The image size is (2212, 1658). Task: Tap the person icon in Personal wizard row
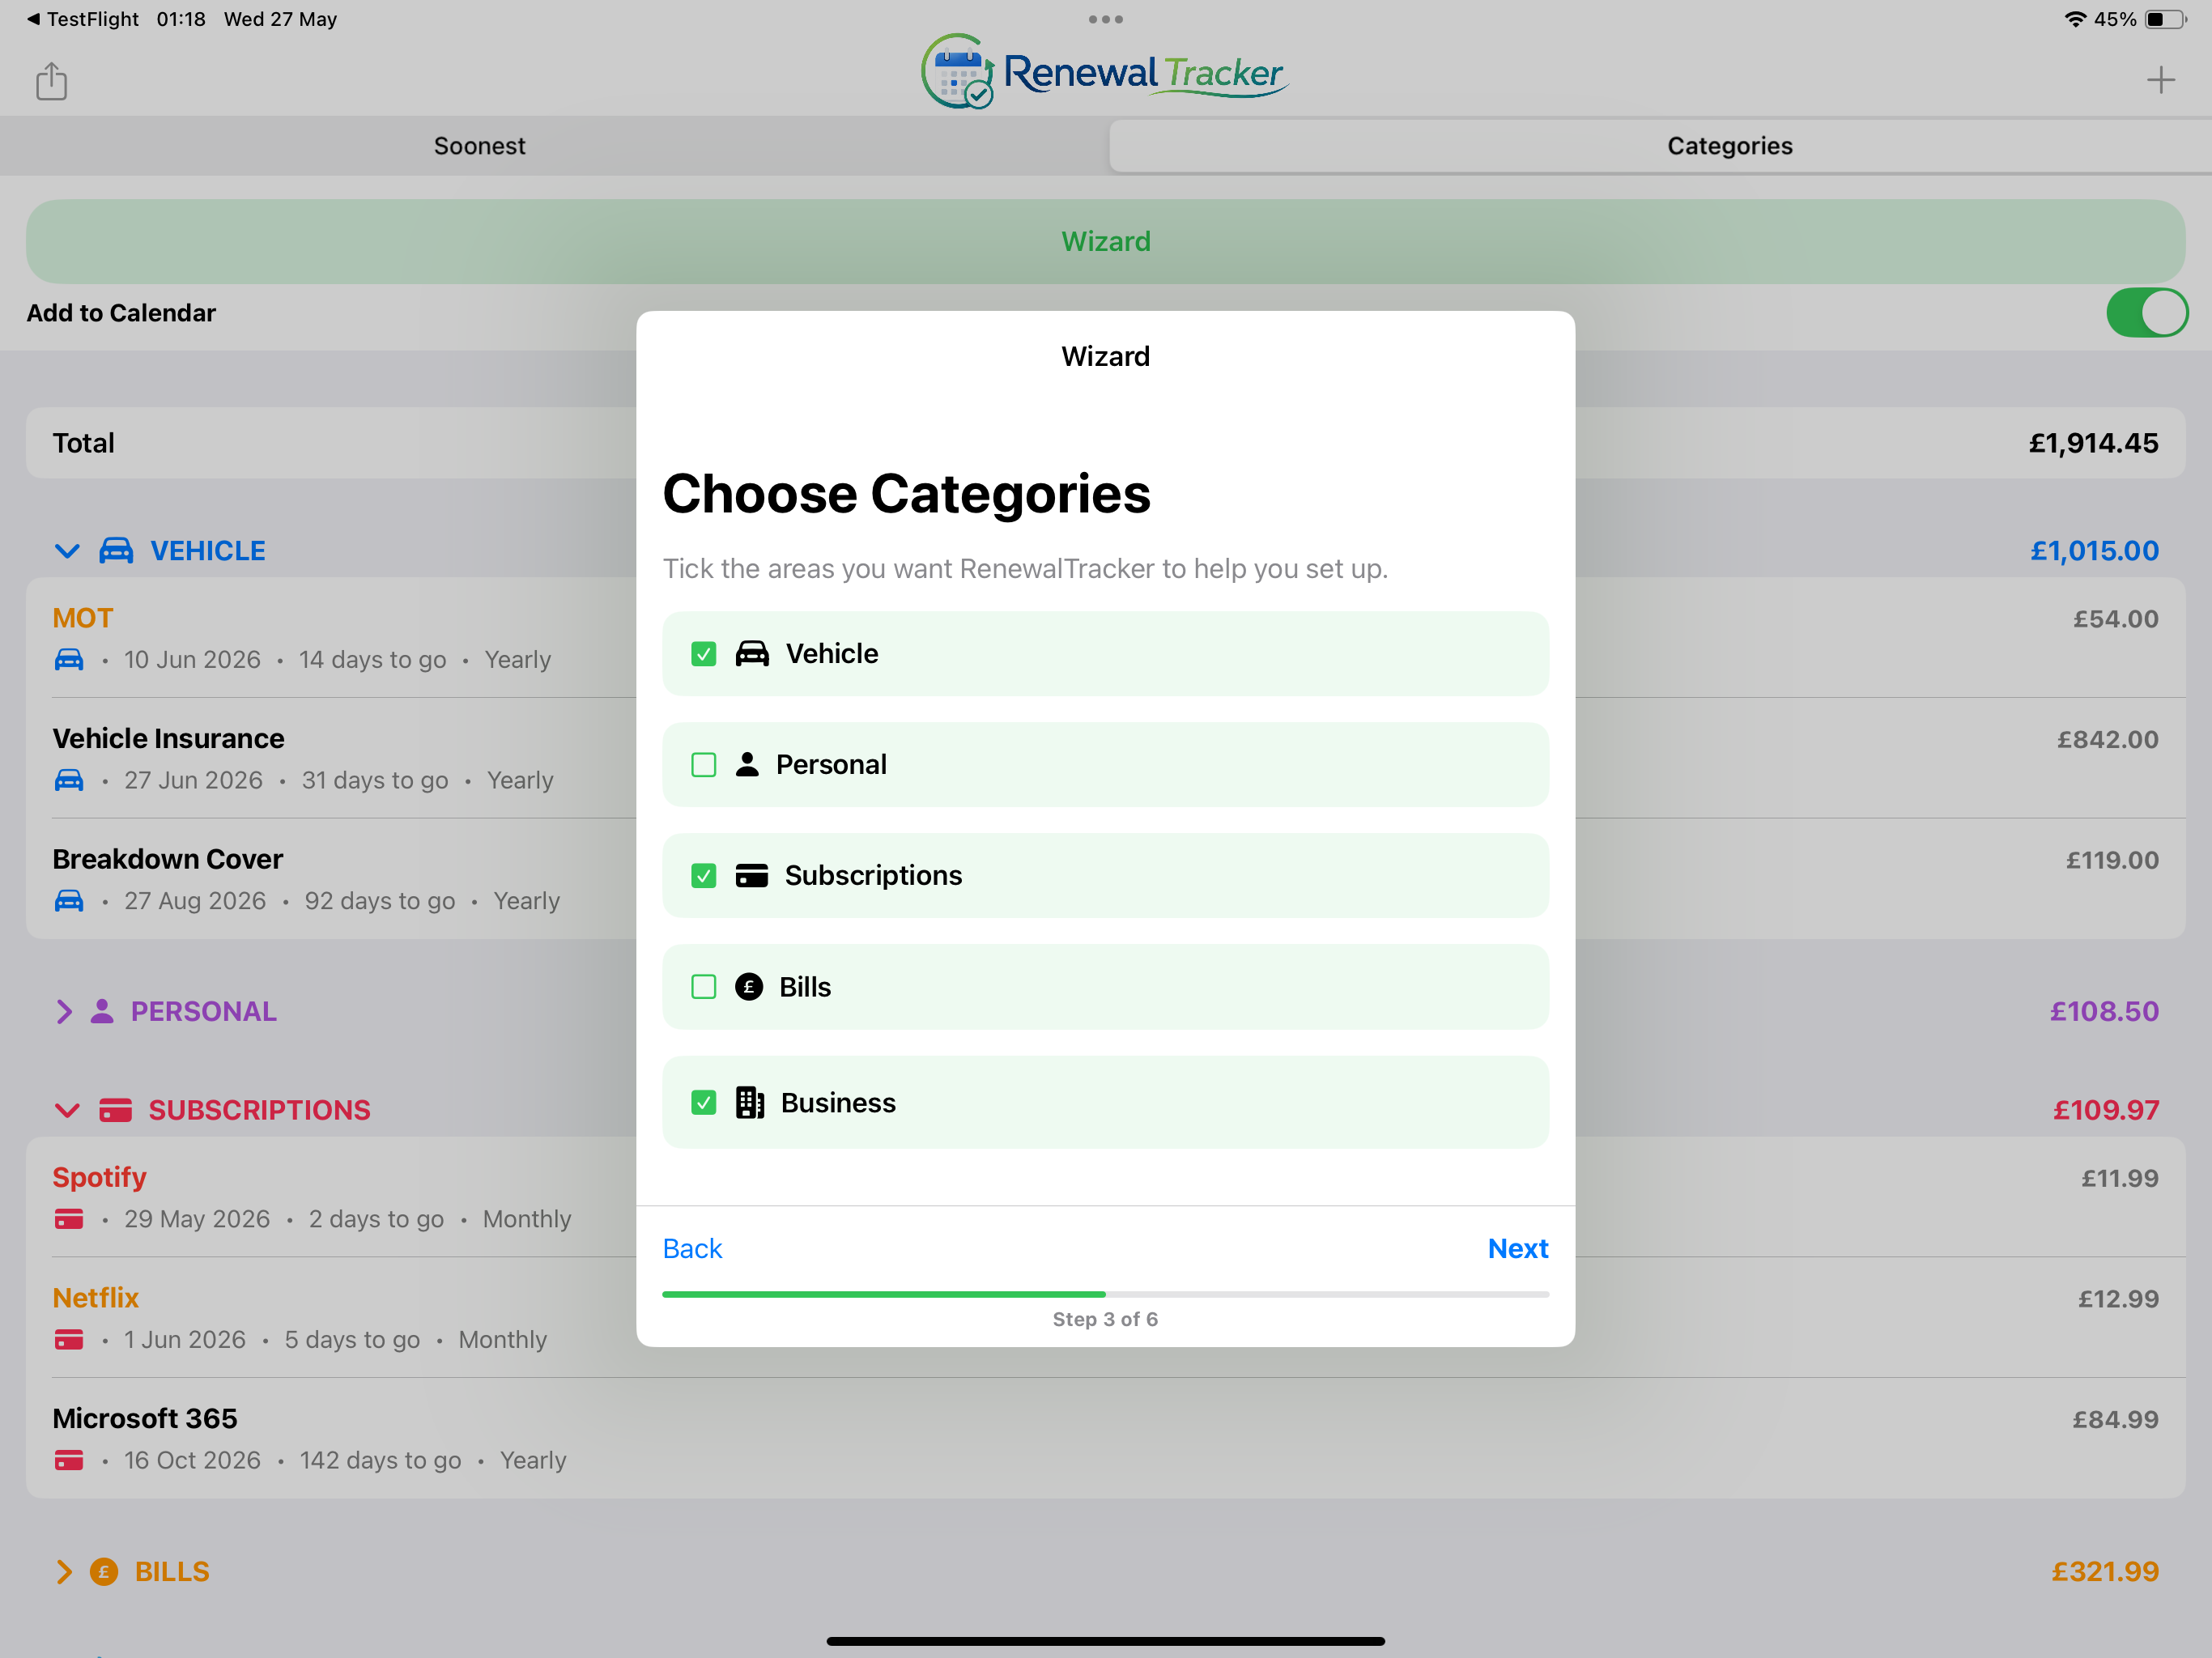(747, 764)
